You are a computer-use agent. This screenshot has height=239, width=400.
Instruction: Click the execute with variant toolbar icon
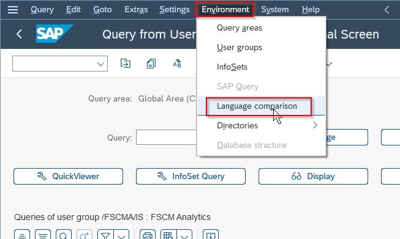pos(125,64)
